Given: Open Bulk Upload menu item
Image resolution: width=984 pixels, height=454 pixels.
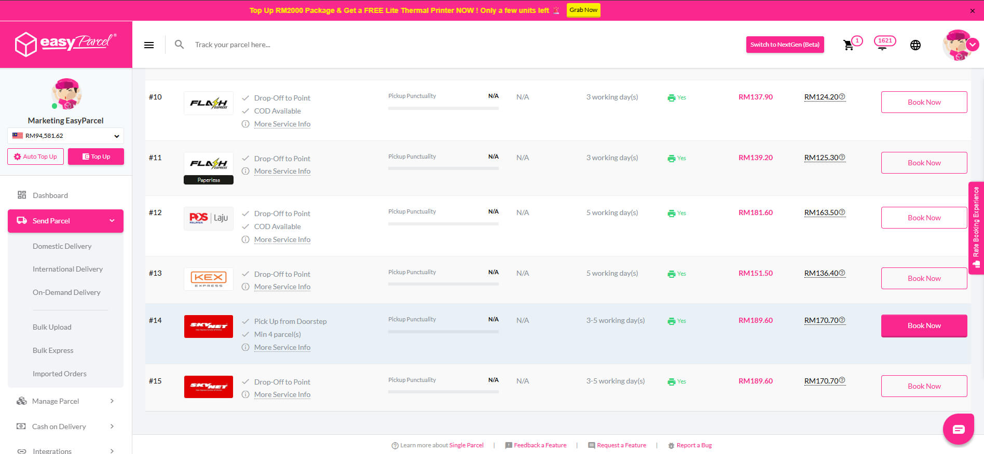Looking at the screenshot, I should click(52, 327).
